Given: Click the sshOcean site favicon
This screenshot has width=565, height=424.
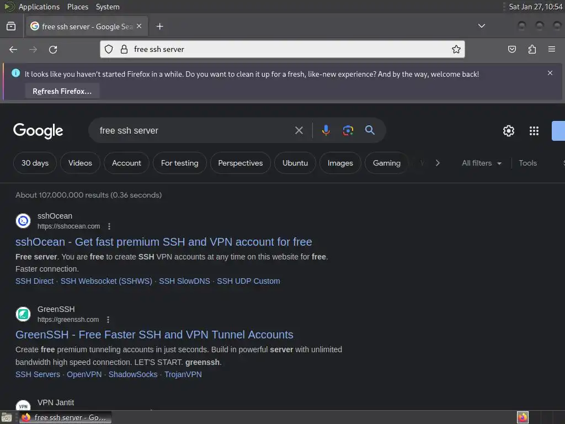Looking at the screenshot, I should click(x=23, y=221).
